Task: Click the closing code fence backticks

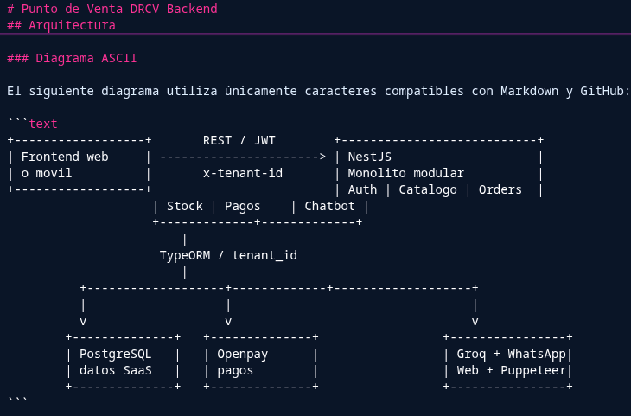Action: [17, 400]
